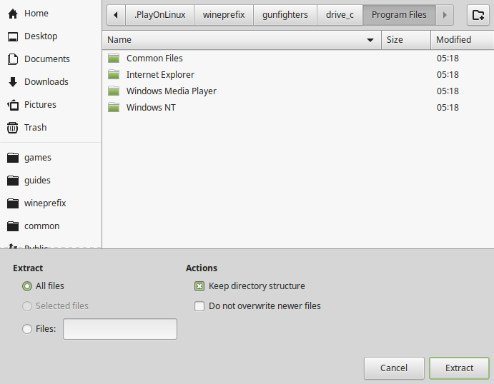Click the Home label in sidebar

[36, 14]
